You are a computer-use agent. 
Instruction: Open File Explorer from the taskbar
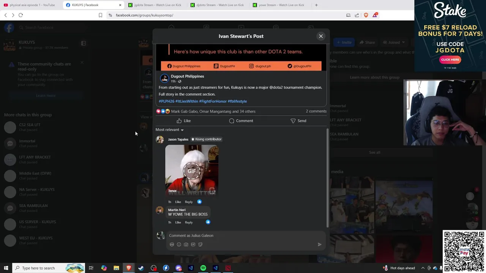tap(116, 268)
